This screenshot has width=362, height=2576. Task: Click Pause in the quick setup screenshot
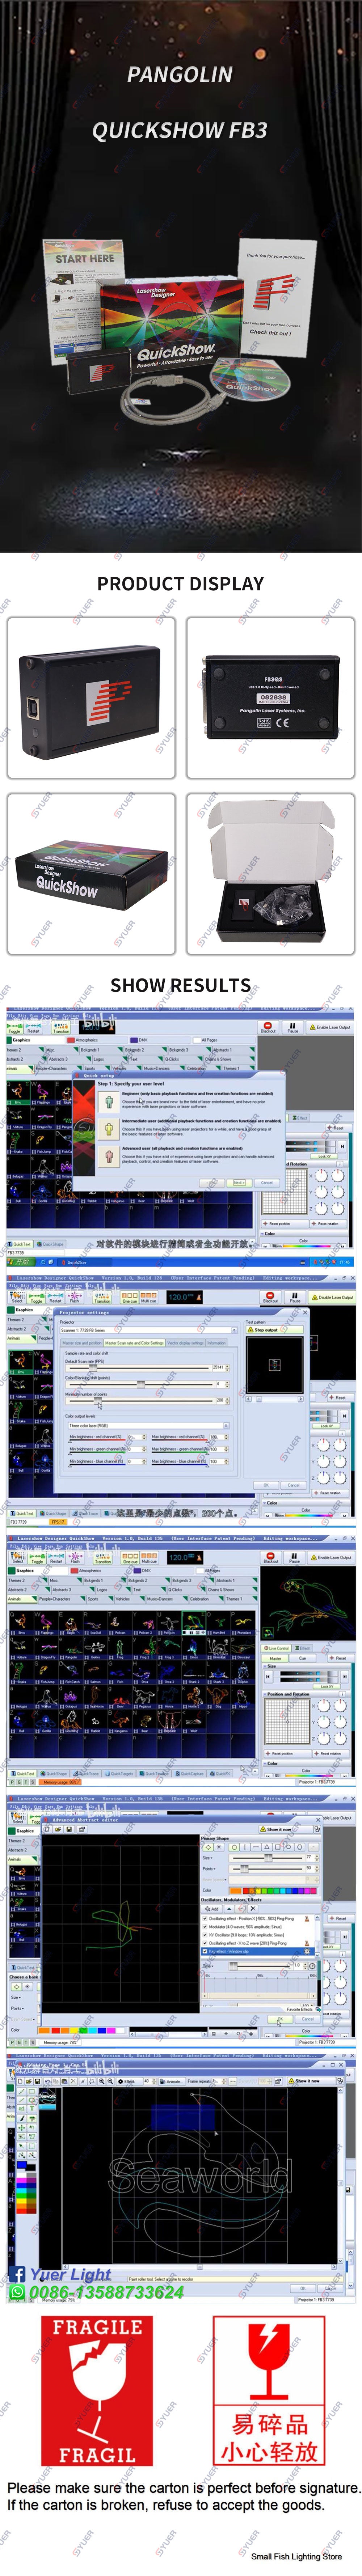[x=292, y=1027]
